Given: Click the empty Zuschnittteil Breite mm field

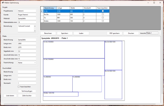Looking at the screenshot, I should 27,79.
